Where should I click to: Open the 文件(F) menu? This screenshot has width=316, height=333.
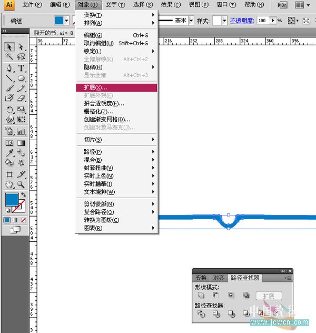tap(32, 5)
